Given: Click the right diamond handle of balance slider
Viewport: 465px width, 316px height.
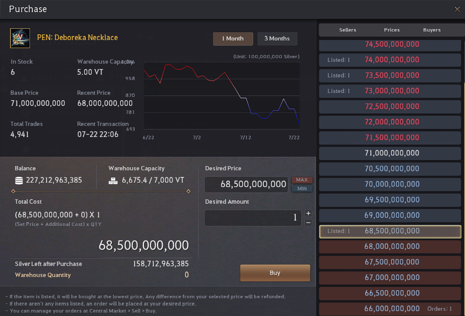Looking at the screenshot, I should [x=188, y=192].
